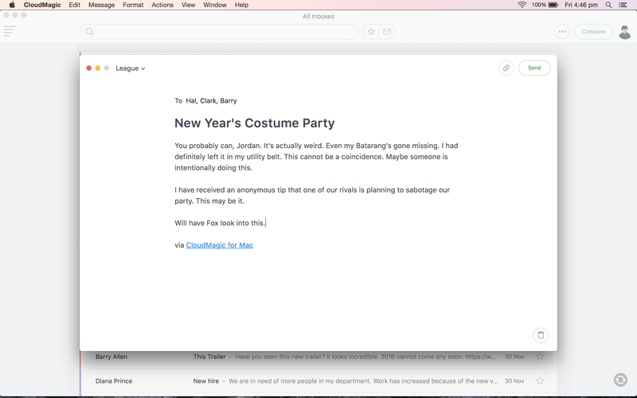Open the more options ellipsis button
Image resolution: width=637 pixels, height=398 pixels.
562,32
